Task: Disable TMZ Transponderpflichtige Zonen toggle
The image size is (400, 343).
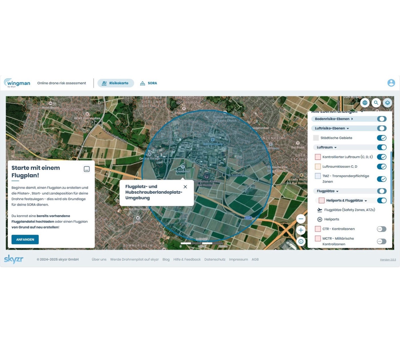Action: [x=381, y=179]
